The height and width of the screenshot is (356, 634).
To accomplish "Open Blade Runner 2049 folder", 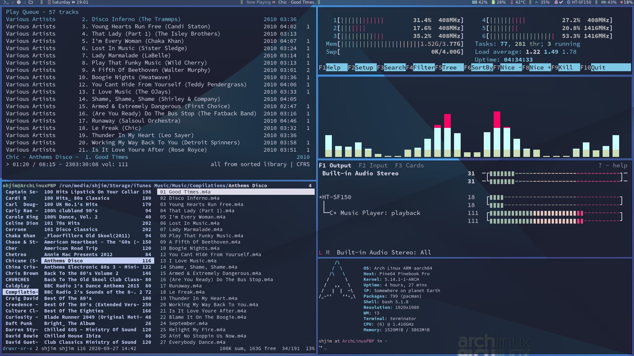I will coord(98,317).
